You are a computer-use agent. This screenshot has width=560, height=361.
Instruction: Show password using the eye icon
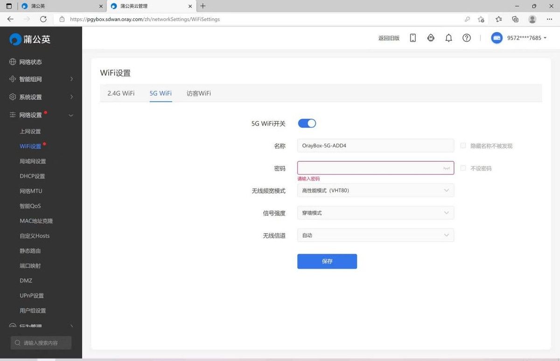[447, 168]
